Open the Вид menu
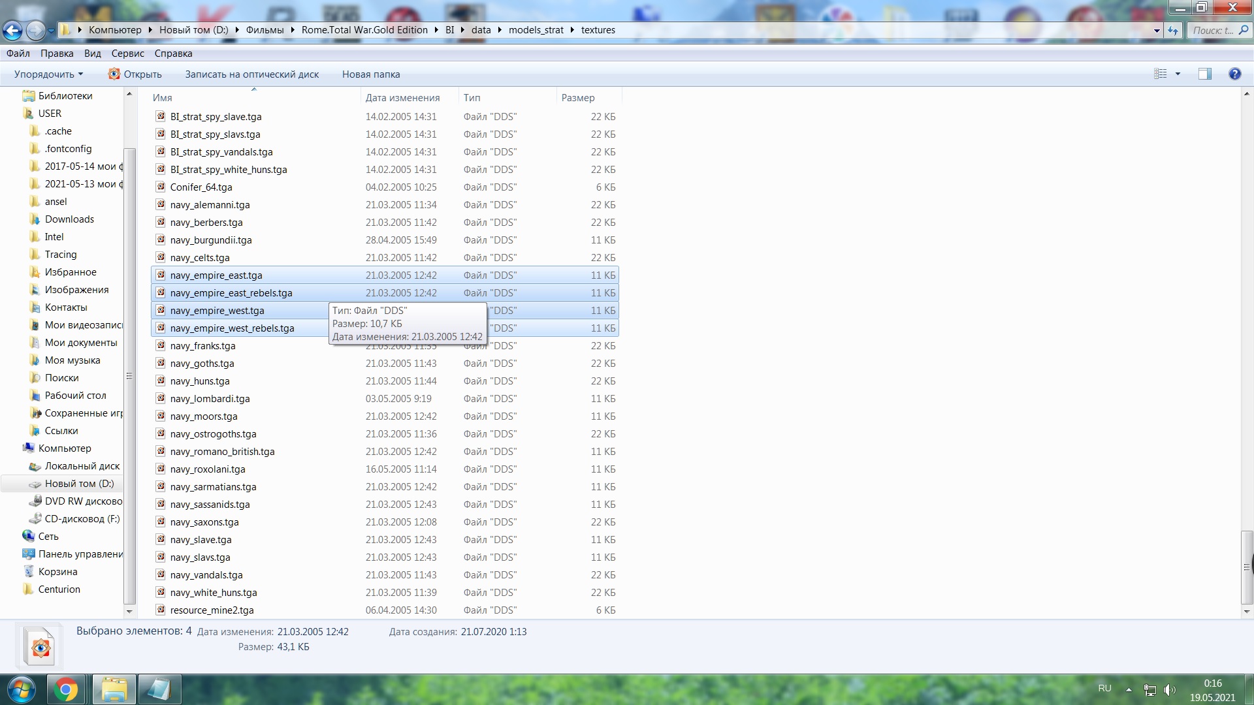 [92, 54]
